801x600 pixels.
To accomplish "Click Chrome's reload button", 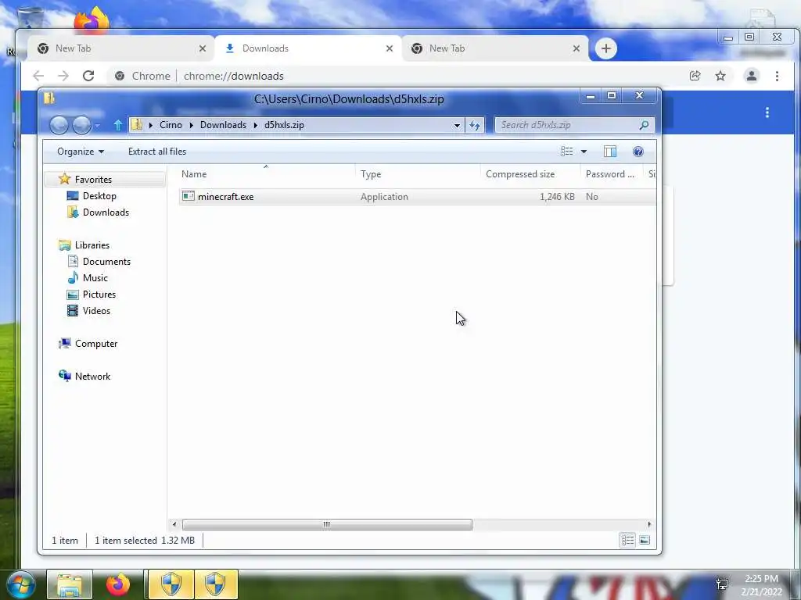I will 88,76.
